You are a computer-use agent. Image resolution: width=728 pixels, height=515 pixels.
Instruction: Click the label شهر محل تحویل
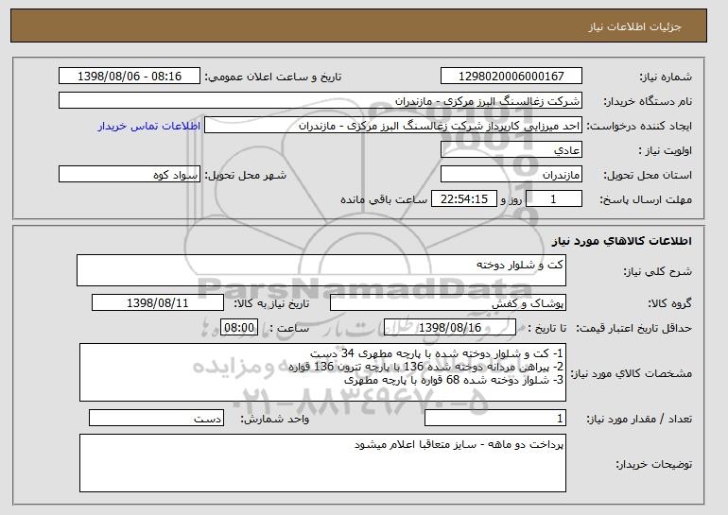246,175
